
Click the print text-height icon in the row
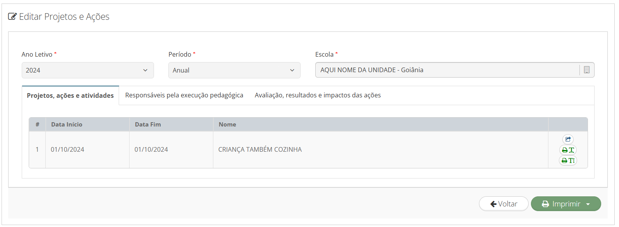coord(568,160)
